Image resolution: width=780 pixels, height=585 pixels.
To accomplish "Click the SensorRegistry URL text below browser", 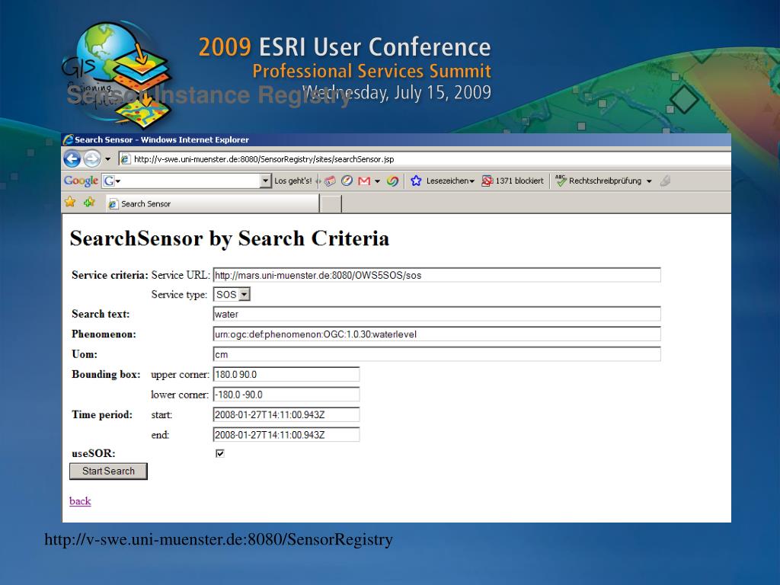I will point(219,539).
